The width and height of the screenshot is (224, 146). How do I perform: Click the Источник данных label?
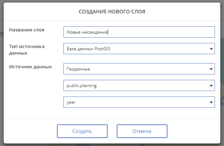[x=30, y=67]
